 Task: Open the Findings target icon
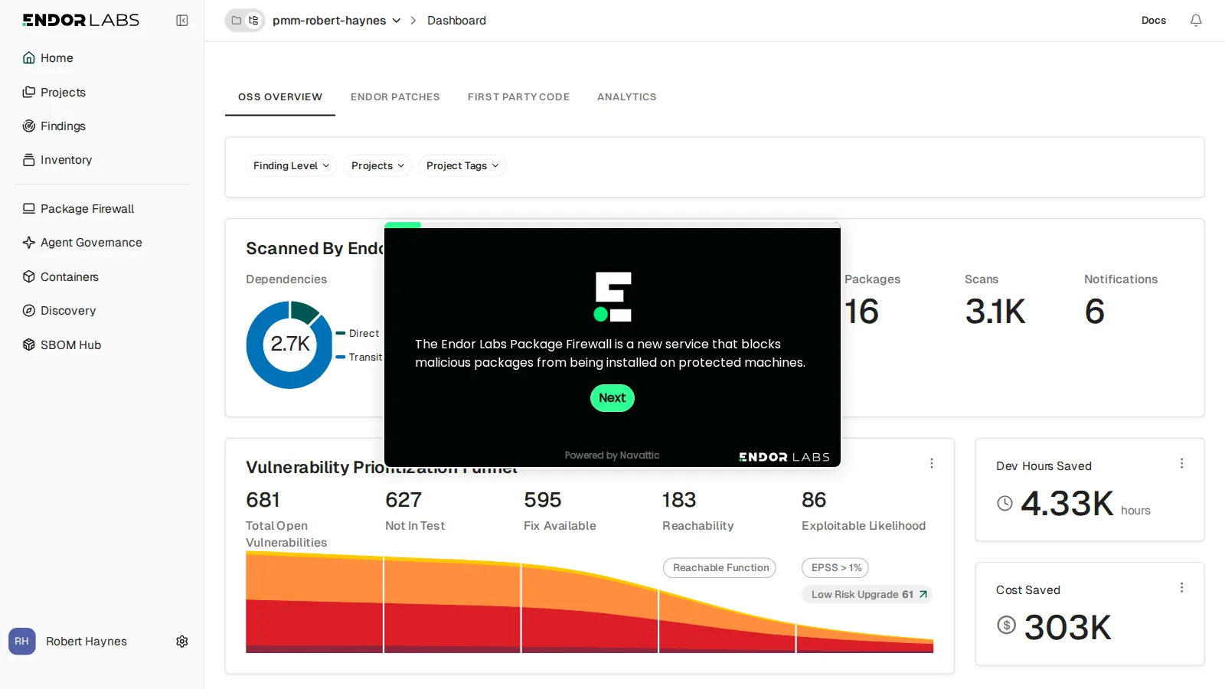point(29,126)
